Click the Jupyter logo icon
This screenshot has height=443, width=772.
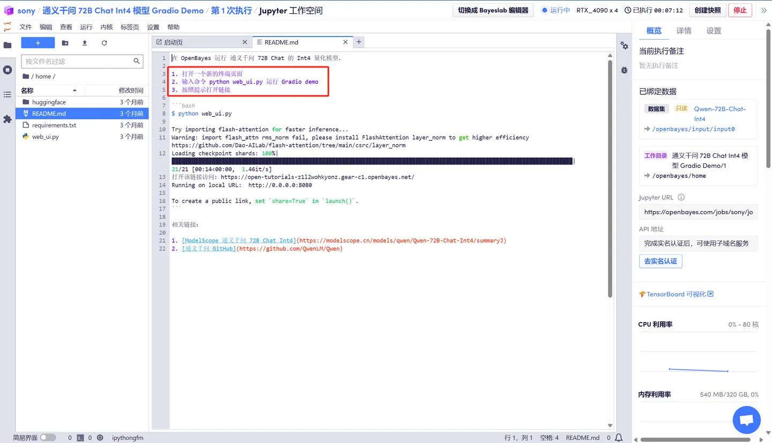tap(8, 27)
